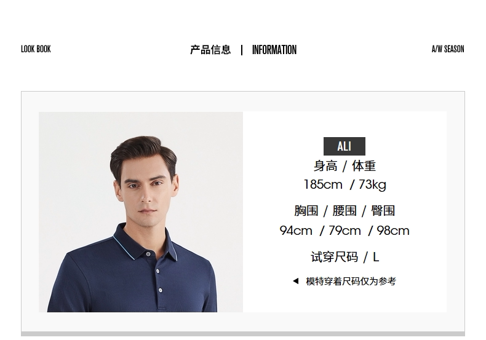Click the 94cm chest measurement

pos(296,231)
